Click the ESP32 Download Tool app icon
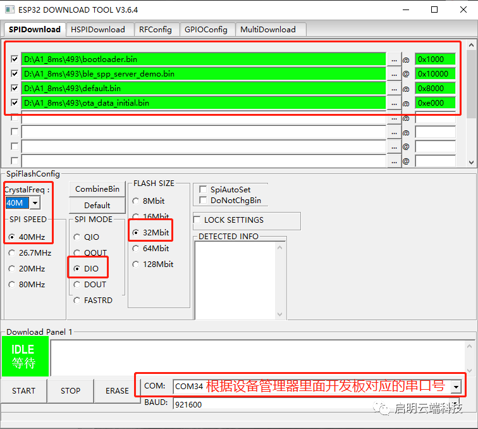Viewport: 478px width, 429px height. 9,9
